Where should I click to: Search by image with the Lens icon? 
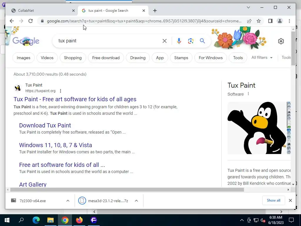(x=190, y=41)
